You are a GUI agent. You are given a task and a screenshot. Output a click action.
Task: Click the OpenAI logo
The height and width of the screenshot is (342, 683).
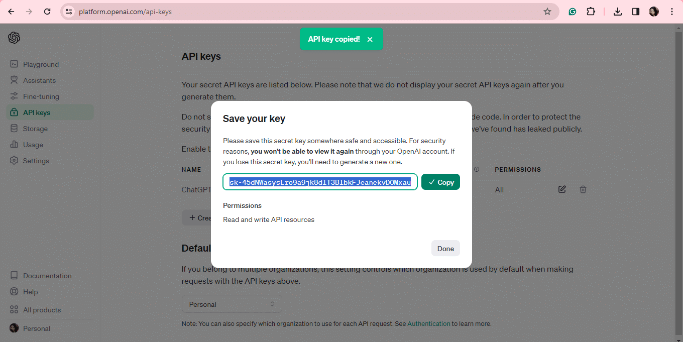[14, 38]
